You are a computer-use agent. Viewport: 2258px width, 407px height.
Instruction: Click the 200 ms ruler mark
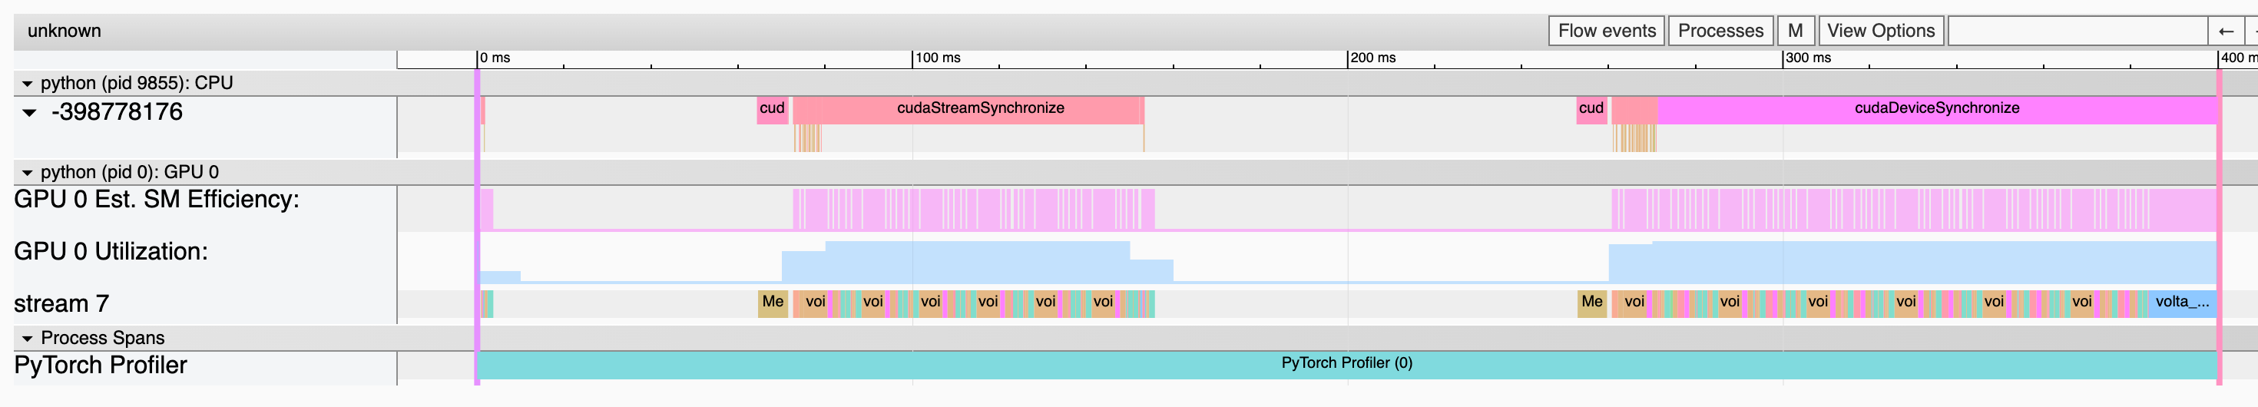tap(1372, 58)
